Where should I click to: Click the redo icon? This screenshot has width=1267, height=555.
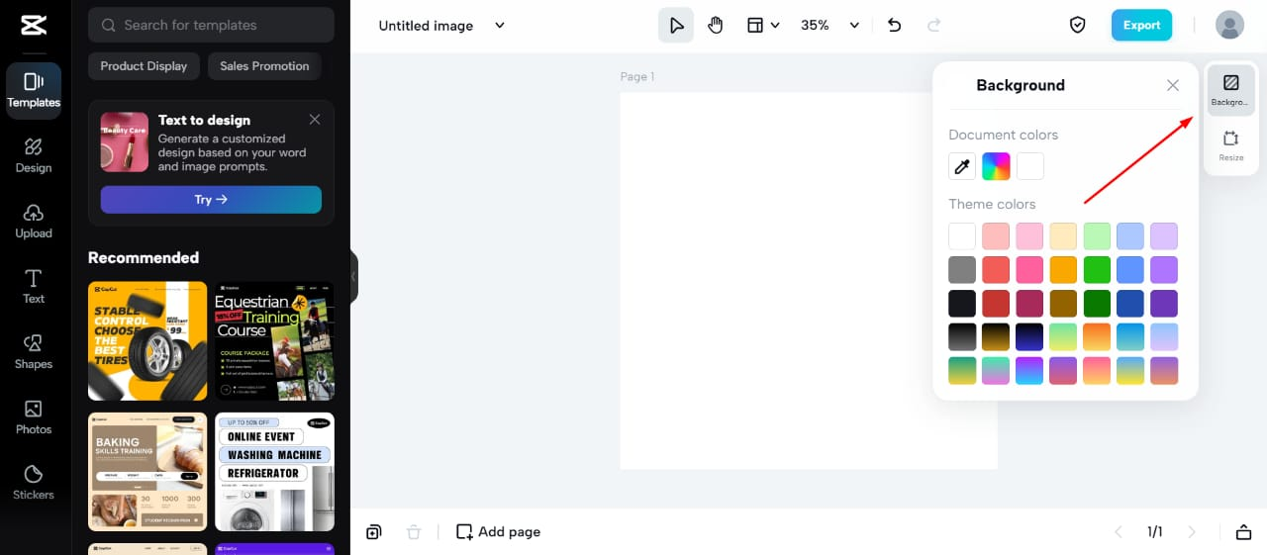coord(933,26)
